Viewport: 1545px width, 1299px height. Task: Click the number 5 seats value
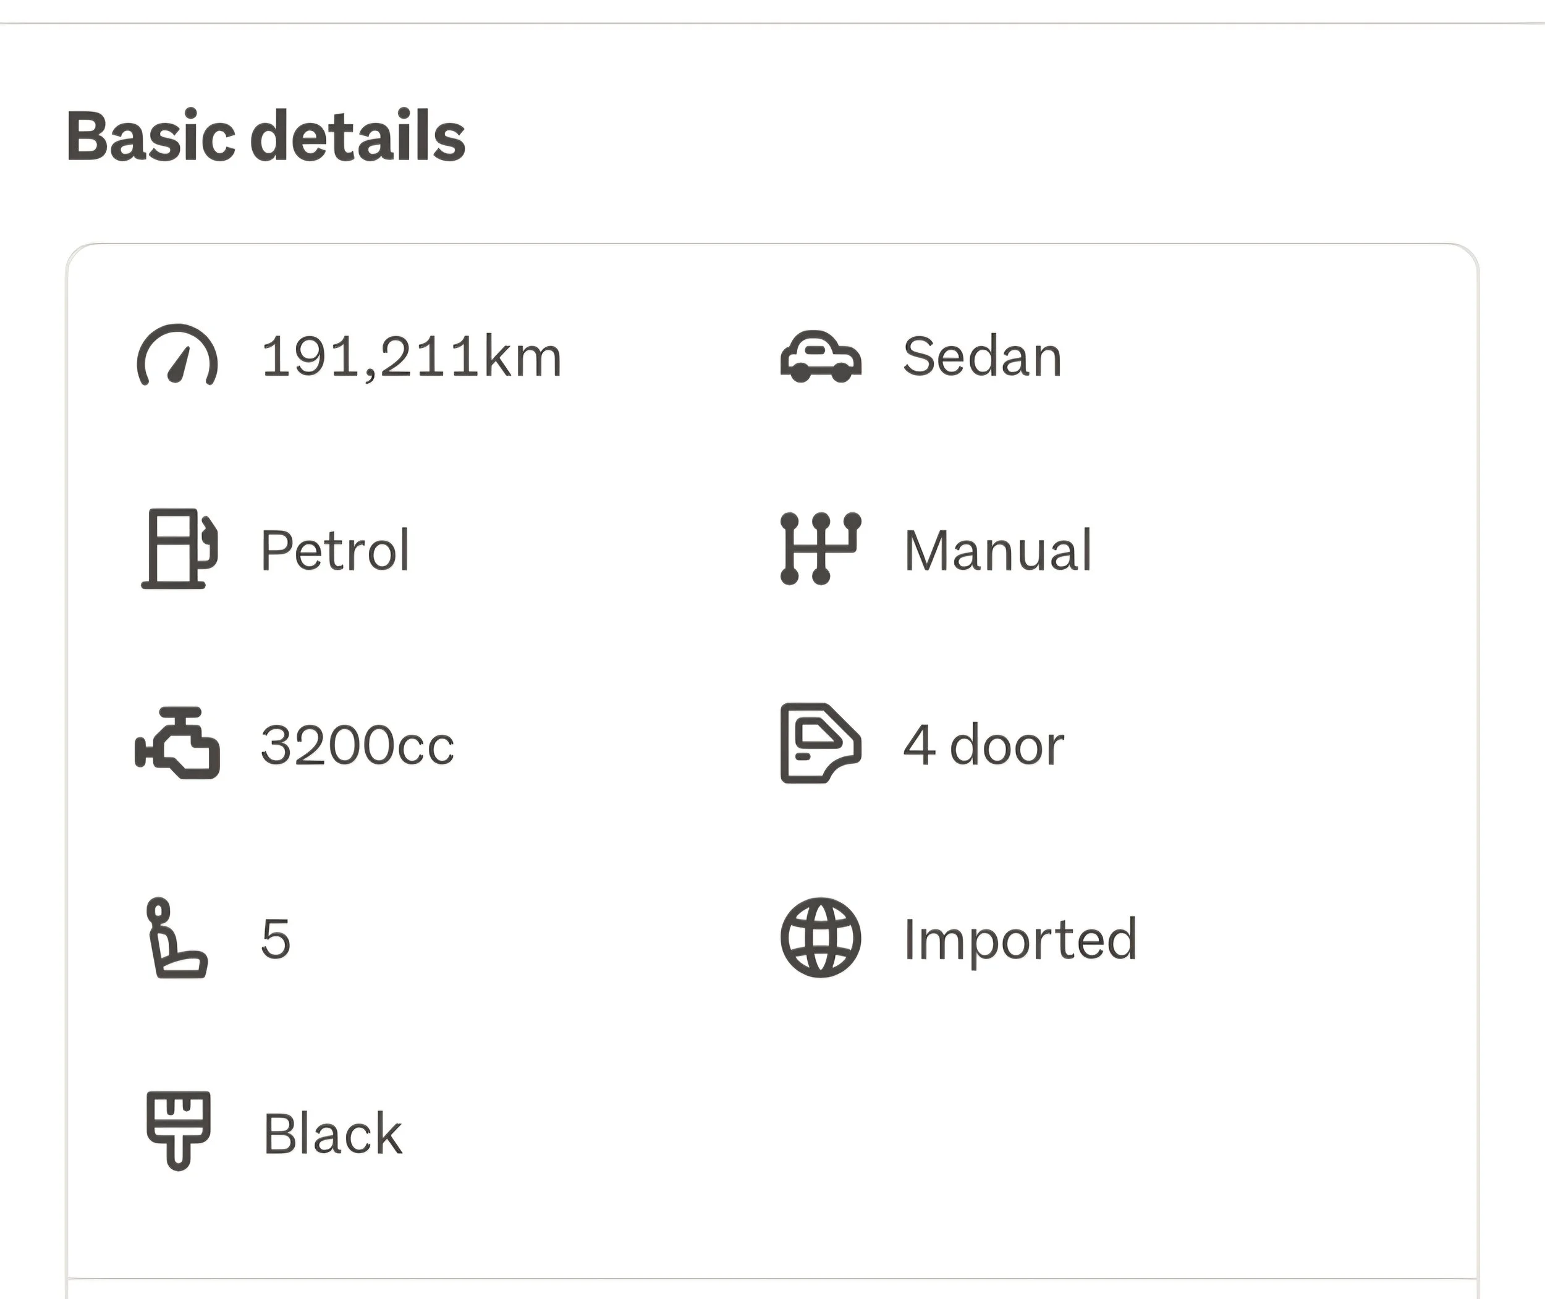point(276,939)
